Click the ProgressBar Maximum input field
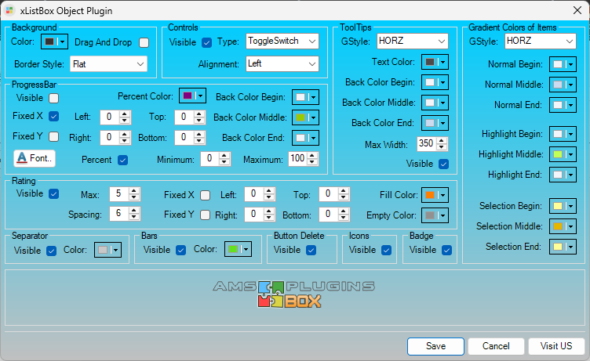 (297, 159)
